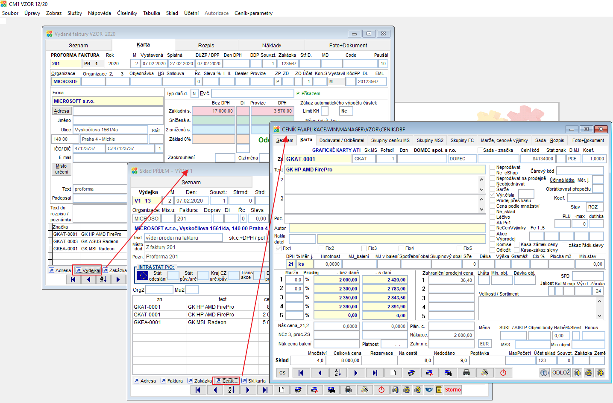Search with binoculars icon in Ceník toolbar
The height and width of the screenshot is (403, 613).
tap(448, 373)
